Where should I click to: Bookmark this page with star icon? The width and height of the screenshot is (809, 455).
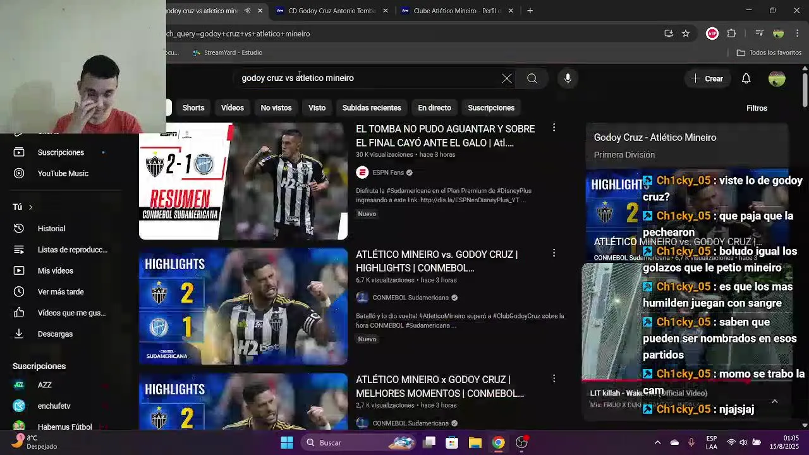[686, 33]
